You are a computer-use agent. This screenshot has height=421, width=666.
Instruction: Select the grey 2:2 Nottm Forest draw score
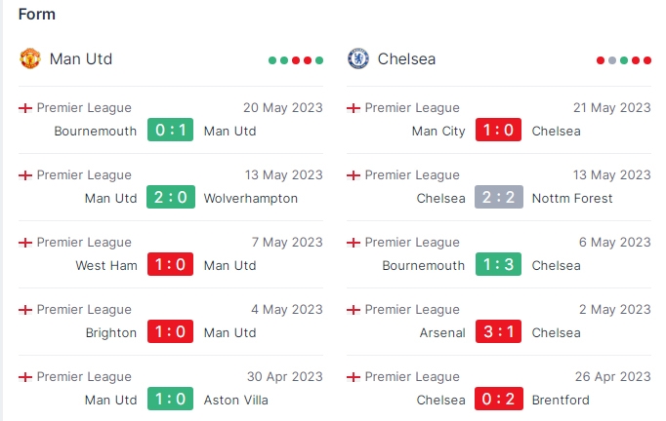499,197
